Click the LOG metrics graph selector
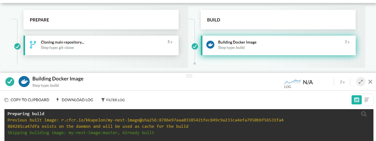 tap(293, 83)
